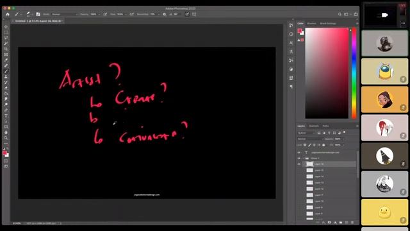410x231 pixels.
Task: Open the fx layer style icon
Action: (324, 223)
